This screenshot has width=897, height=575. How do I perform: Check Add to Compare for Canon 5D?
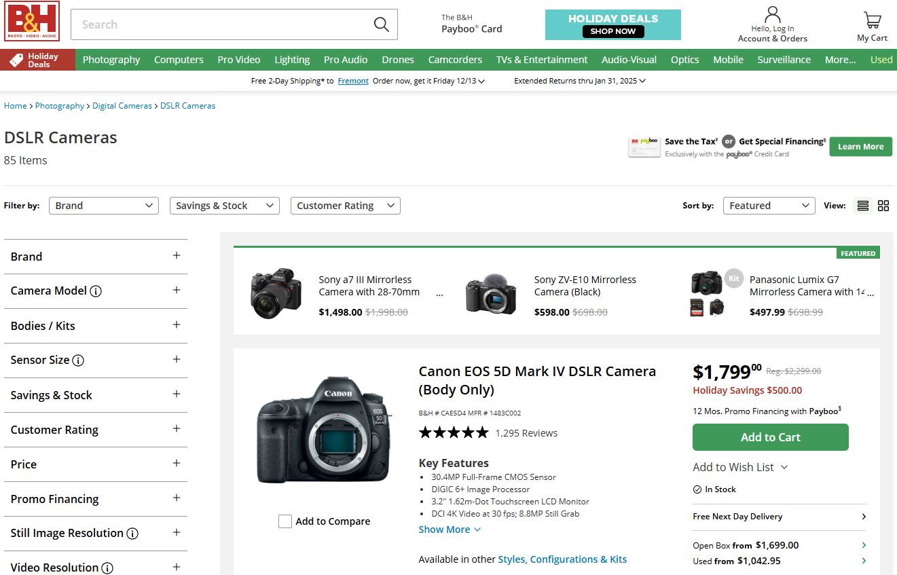pos(285,521)
